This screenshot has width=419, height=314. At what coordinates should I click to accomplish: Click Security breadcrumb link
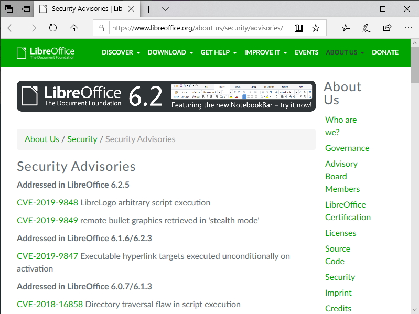[x=82, y=139]
